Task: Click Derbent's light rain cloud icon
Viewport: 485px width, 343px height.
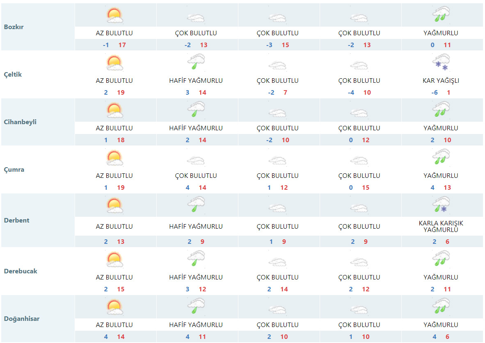Action: pyautogui.click(x=196, y=205)
